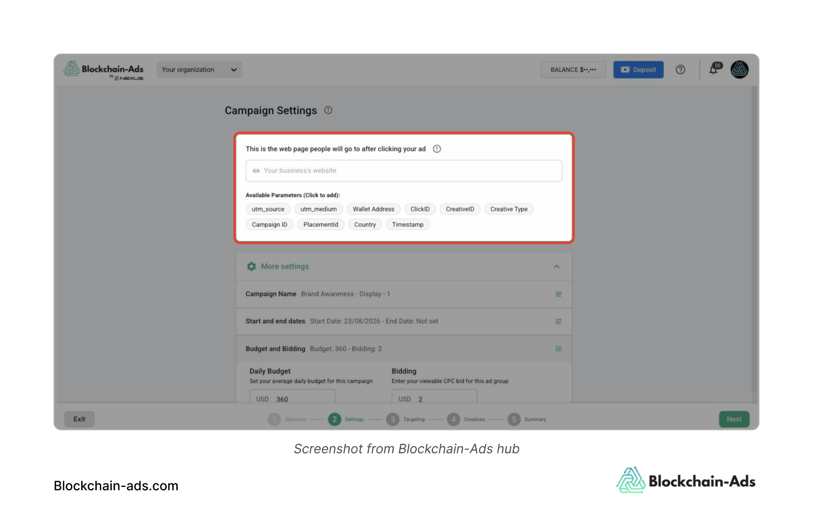
Task: Click the Daily Budget USD 360 field
Action: click(292, 397)
